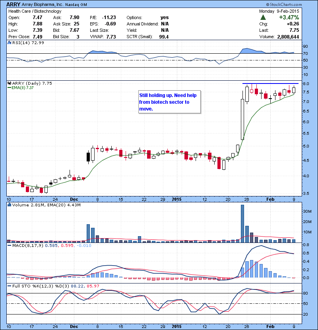Click the green up-triangle change indicator
The height and width of the screenshot is (330, 318).
point(263,17)
